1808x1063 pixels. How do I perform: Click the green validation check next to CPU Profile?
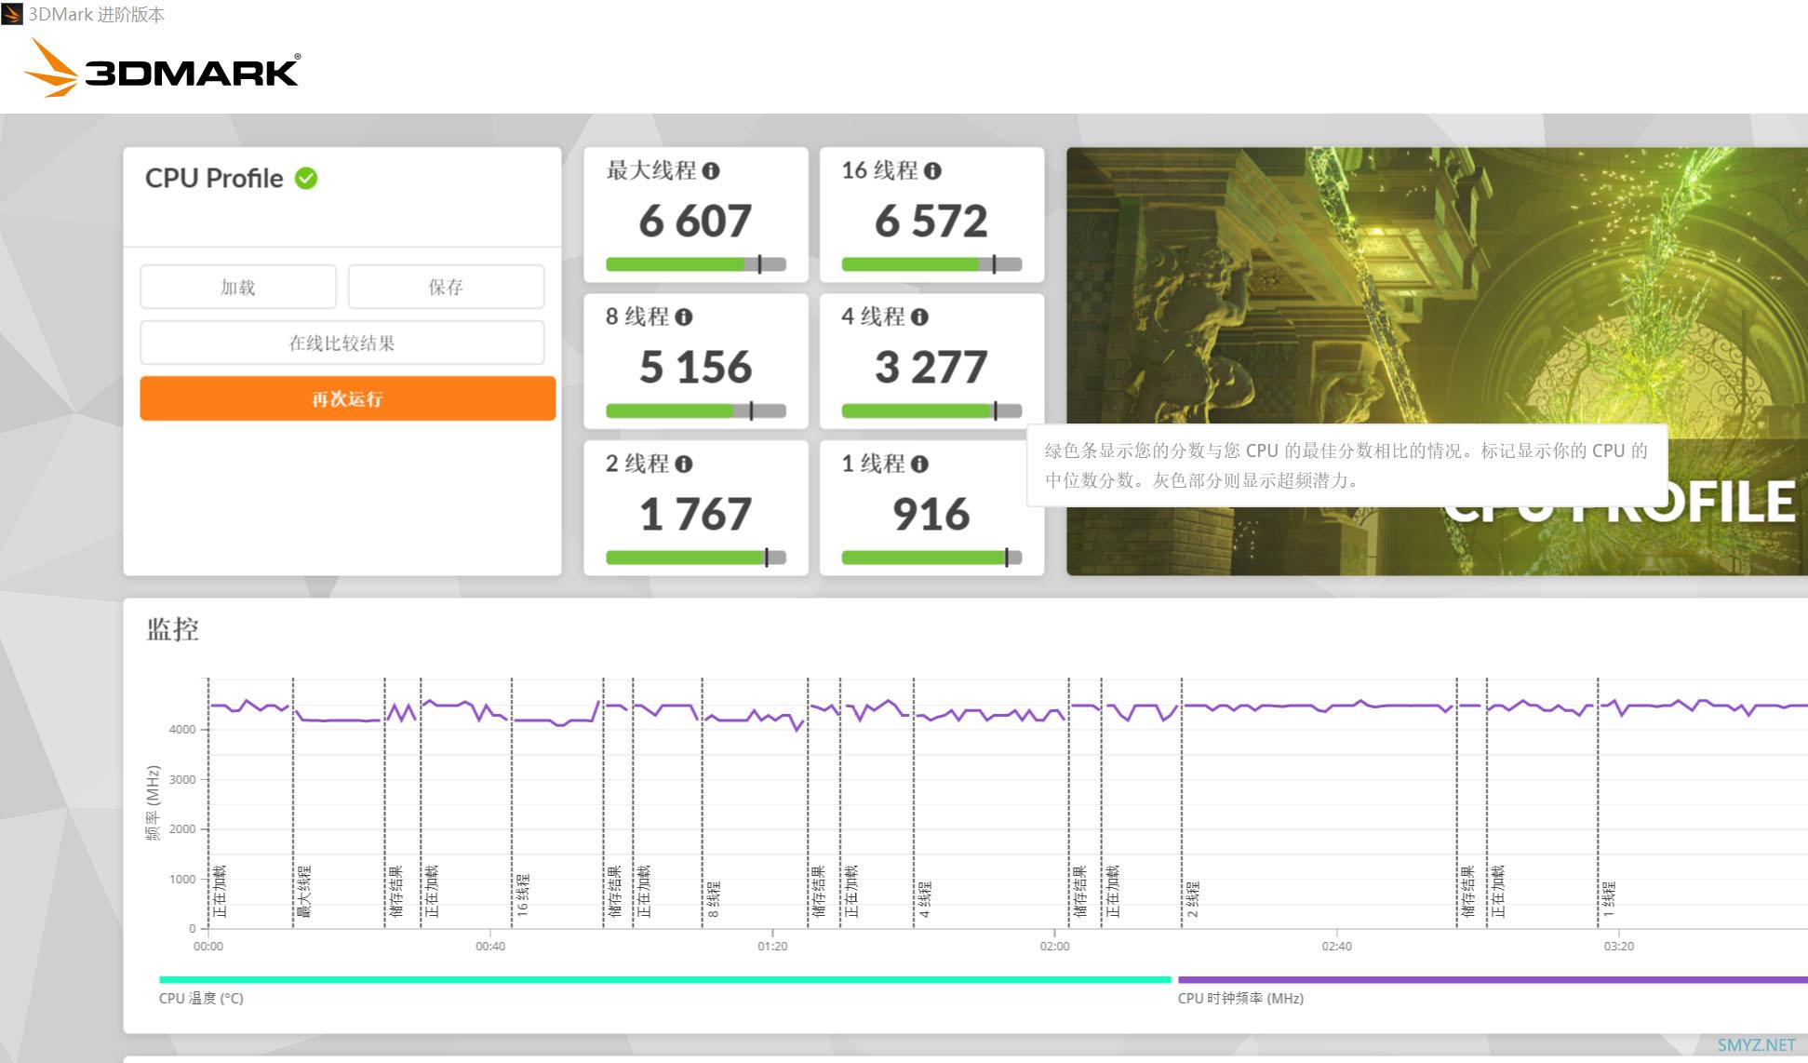click(306, 178)
